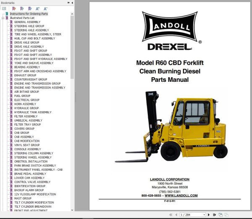Open ENGINE AND TRANSMISSION GROUP bookmark
This screenshot has height=219, width=252.
(37, 83)
